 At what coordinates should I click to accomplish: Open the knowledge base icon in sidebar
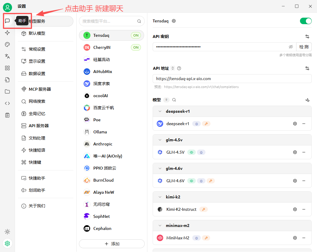pos(7,80)
